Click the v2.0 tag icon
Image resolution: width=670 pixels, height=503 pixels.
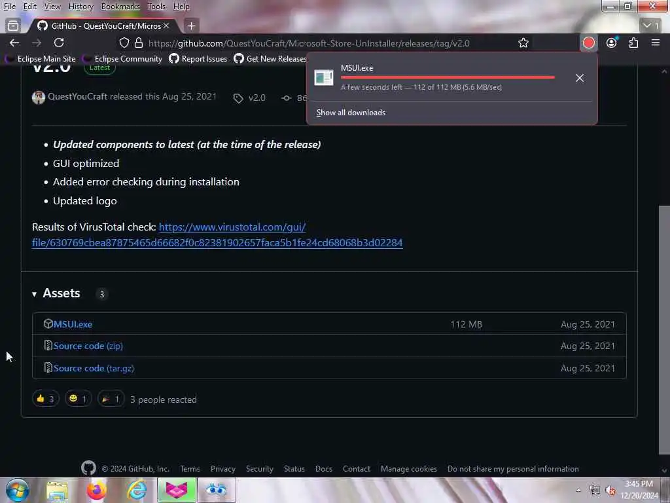(238, 98)
